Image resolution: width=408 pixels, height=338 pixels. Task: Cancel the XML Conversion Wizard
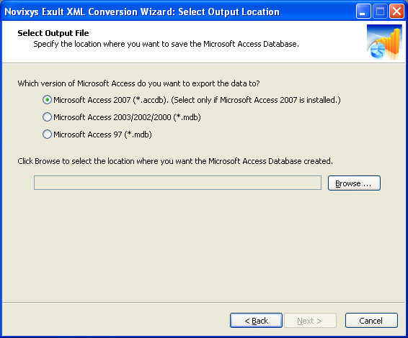(371, 321)
